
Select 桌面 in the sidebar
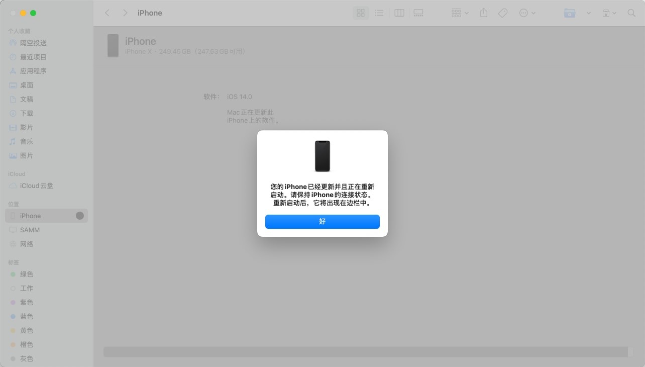pyautogui.click(x=46, y=85)
